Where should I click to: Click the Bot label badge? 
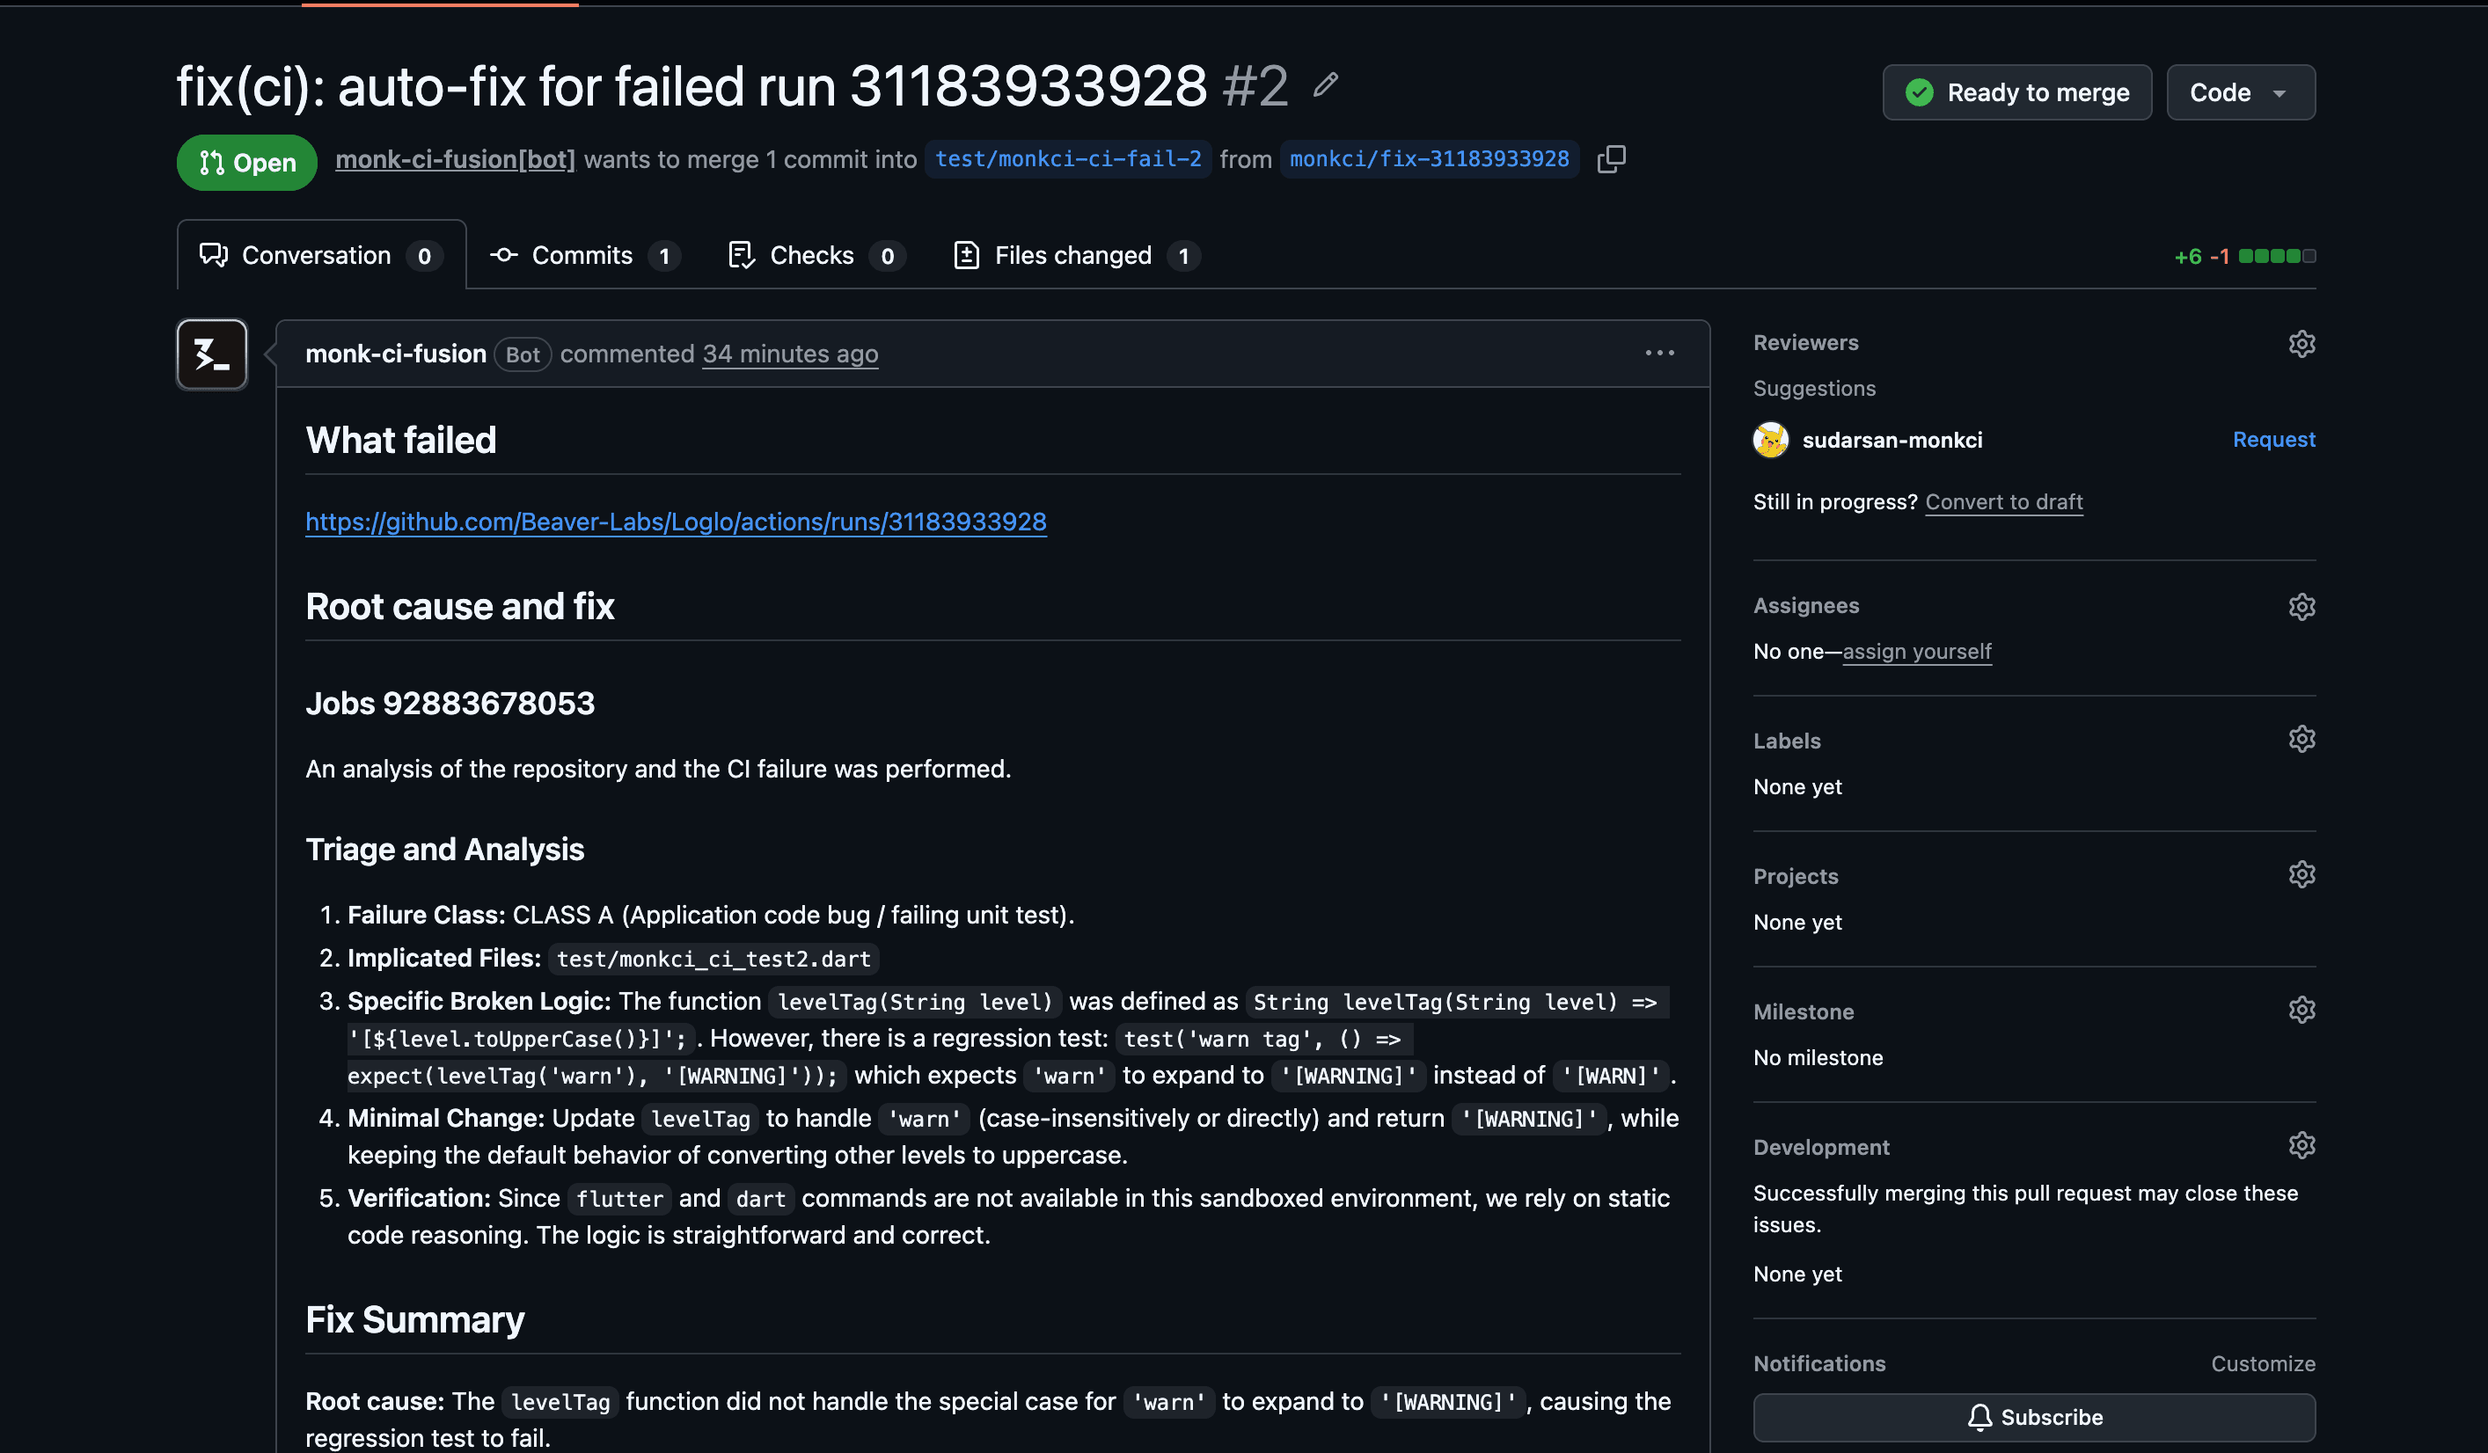pyautogui.click(x=523, y=354)
